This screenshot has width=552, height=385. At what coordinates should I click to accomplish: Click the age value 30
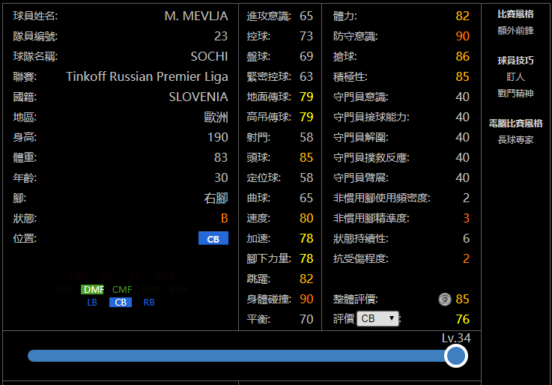click(221, 178)
